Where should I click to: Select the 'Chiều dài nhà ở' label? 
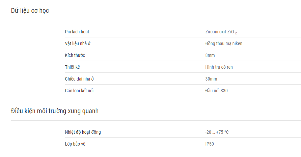[79, 79]
